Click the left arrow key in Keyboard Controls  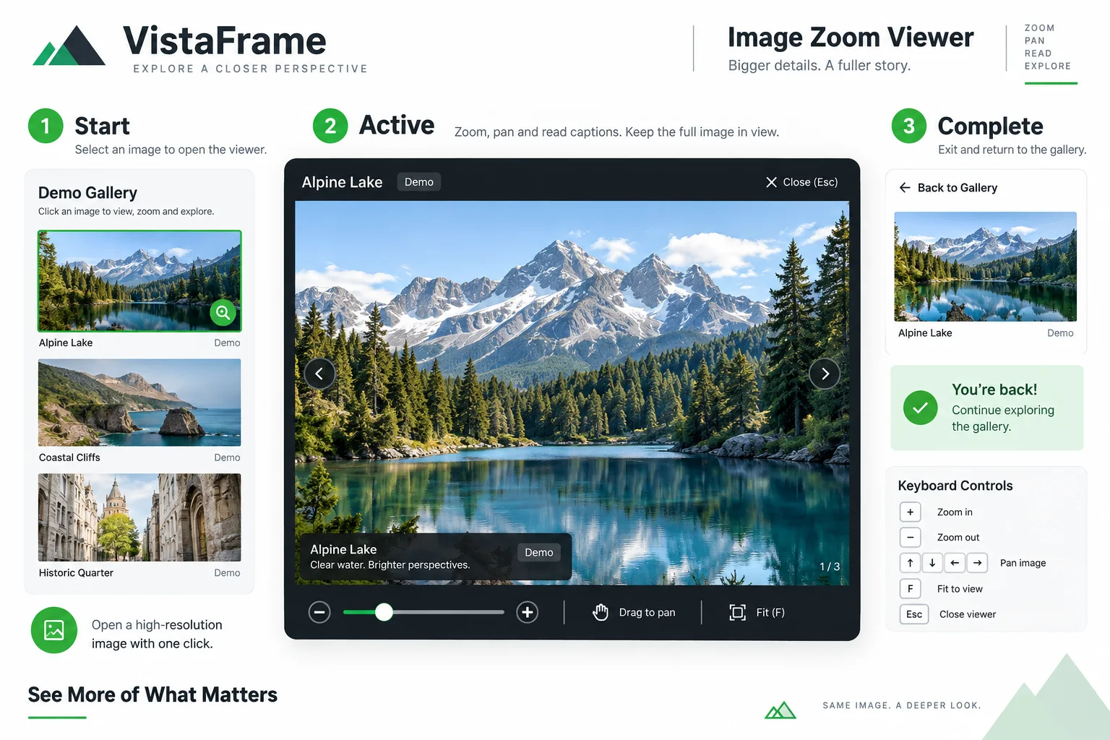pyautogui.click(x=955, y=563)
